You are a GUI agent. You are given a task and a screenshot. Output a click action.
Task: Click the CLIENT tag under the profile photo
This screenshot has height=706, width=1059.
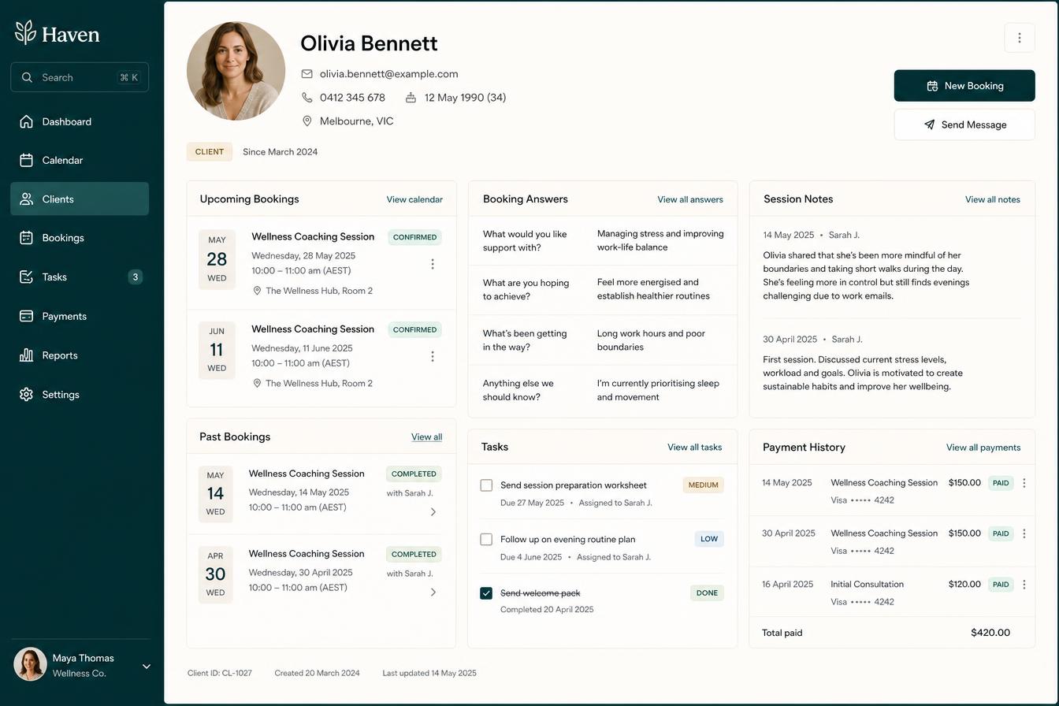(210, 152)
